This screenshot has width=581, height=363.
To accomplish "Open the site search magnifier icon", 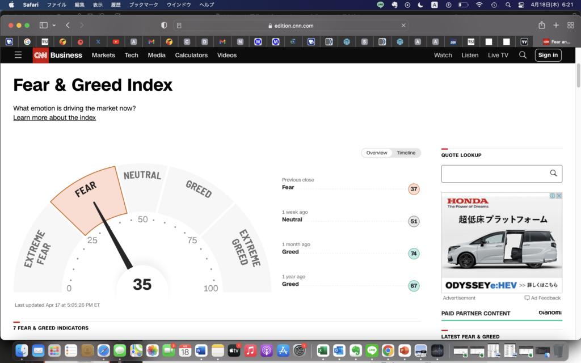I will tap(523, 55).
